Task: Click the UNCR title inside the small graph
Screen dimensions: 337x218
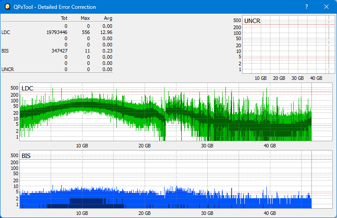Action: tap(252, 21)
